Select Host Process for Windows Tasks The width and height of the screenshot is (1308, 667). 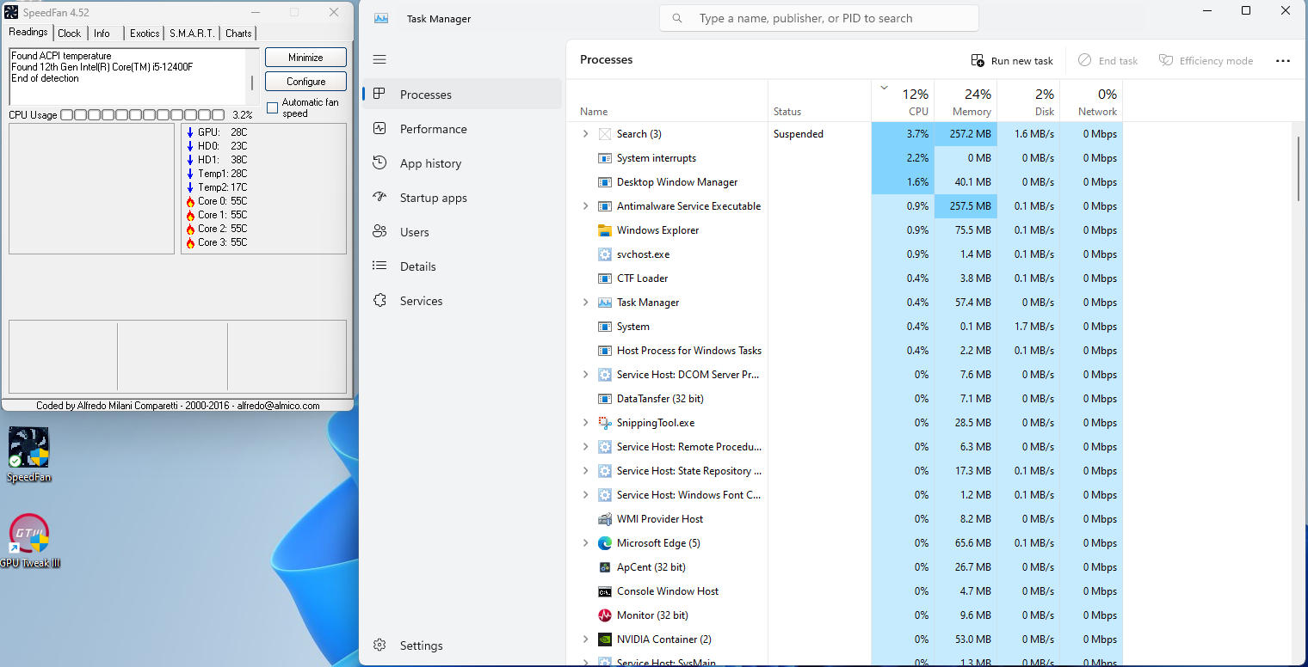pos(845,351)
